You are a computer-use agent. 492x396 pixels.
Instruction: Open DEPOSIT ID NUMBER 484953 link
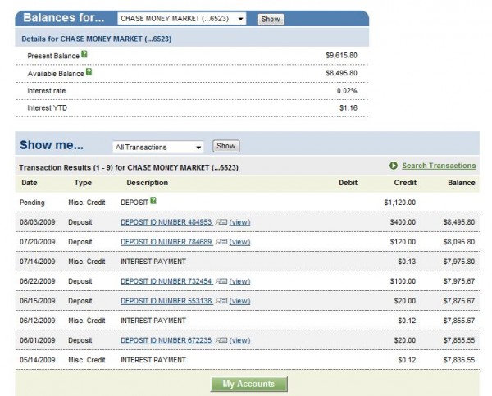pyautogui.click(x=166, y=221)
